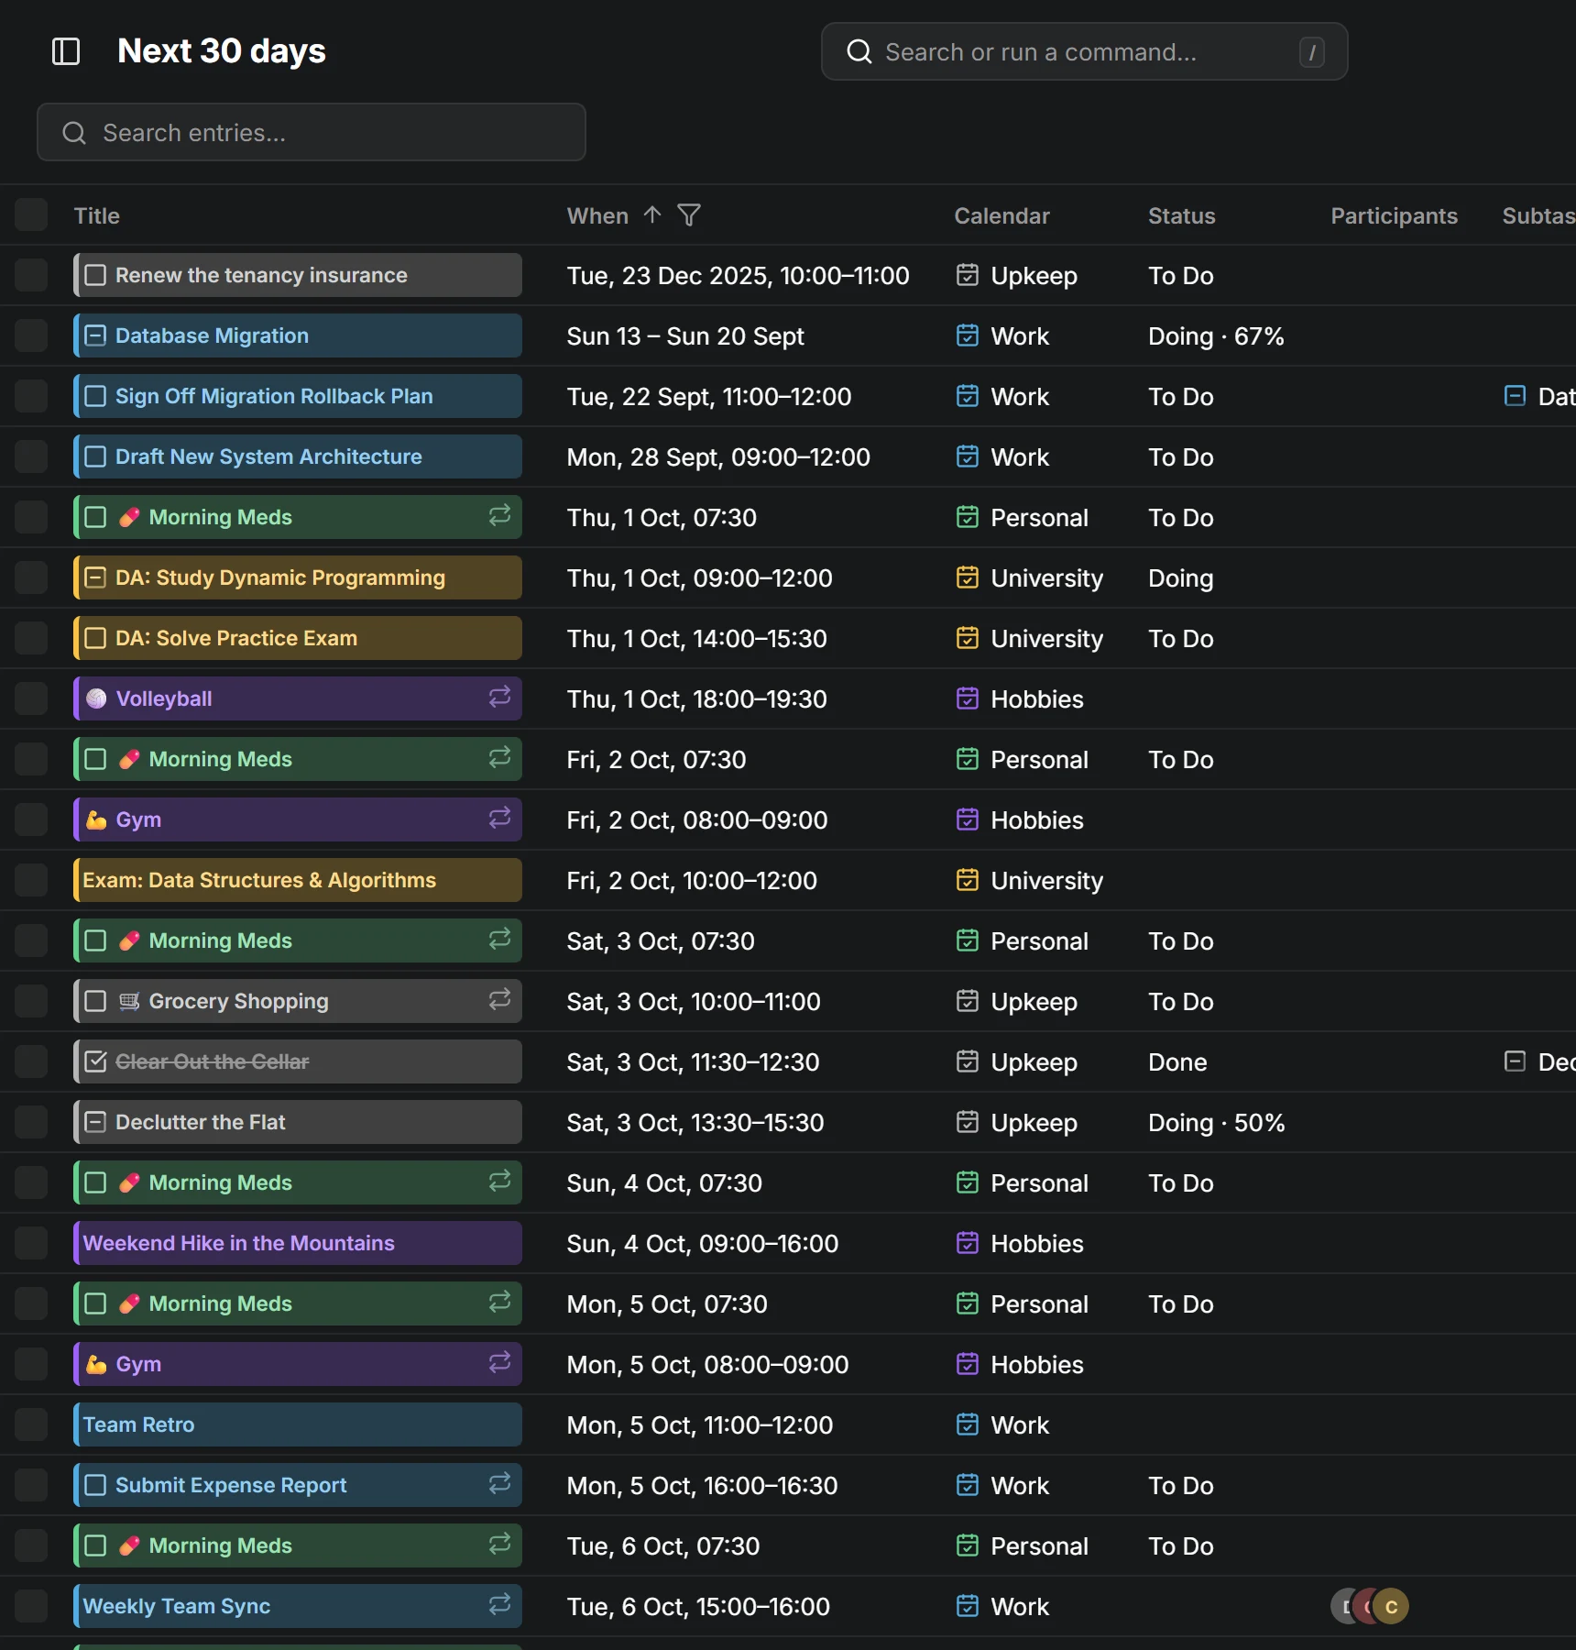Click the University calendar icon in Exam row
The width and height of the screenshot is (1576, 1650).
click(968, 880)
